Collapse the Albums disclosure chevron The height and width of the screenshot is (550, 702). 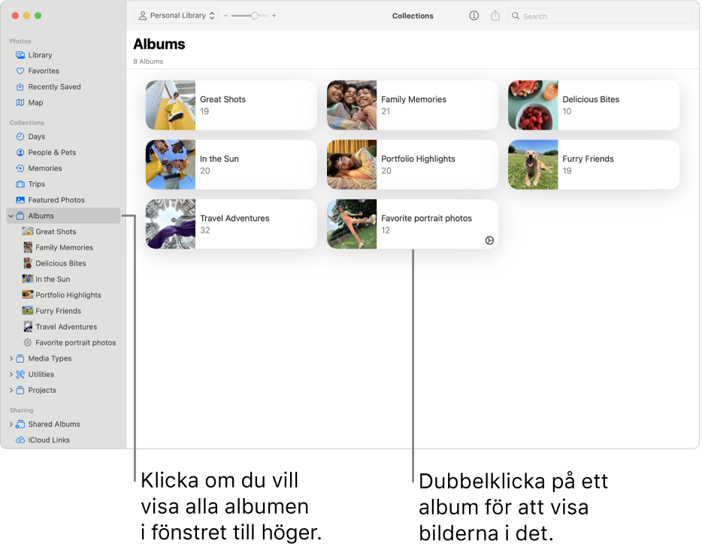tap(11, 216)
